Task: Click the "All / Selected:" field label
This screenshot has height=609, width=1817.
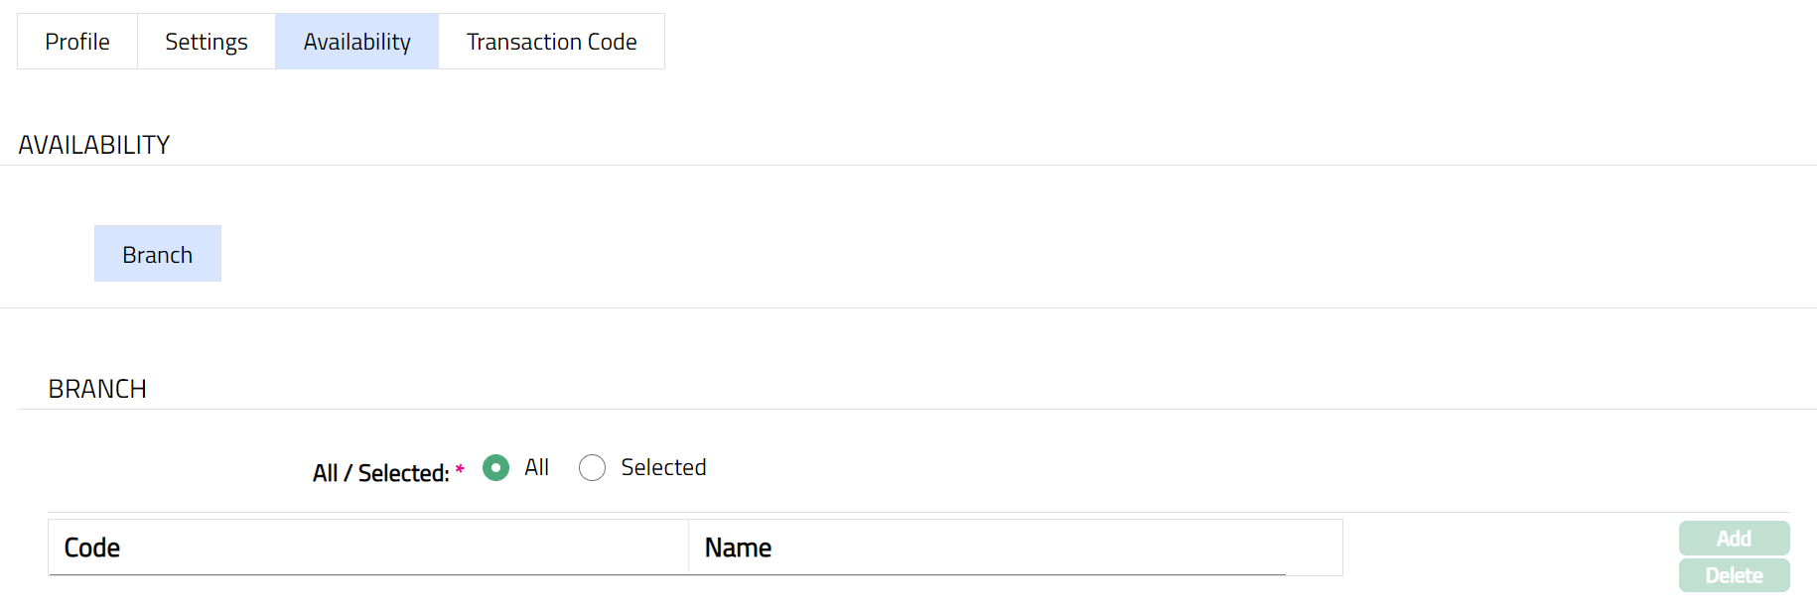Action: point(381,473)
